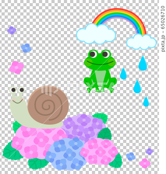This screenshot has width=166, height=174.
Task: Click the larger cloud under the rainbow's start
Action: point(96,34)
